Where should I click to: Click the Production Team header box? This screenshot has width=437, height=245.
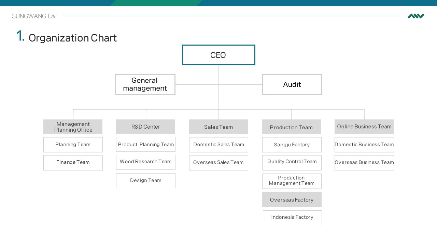click(x=291, y=127)
